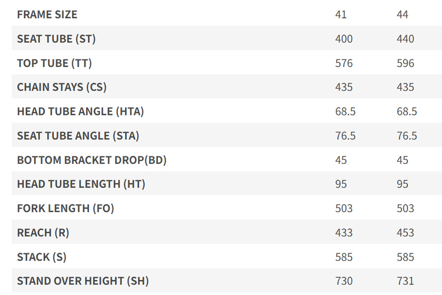Click the STACK (S) row label
442x295 pixels.
click(42, 257)
